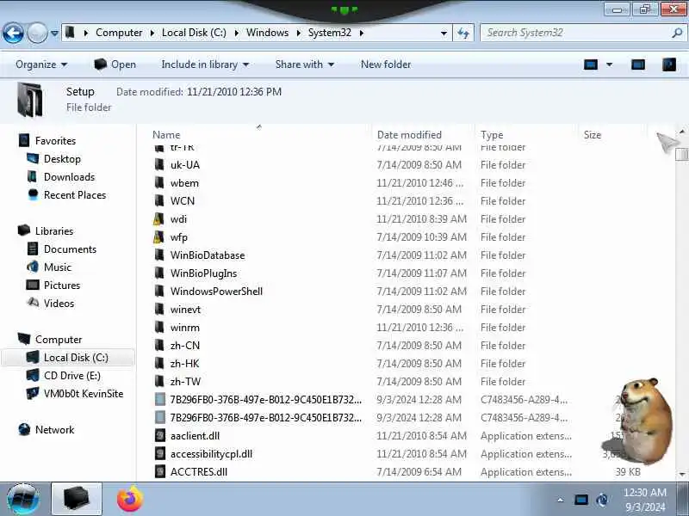Click the Open toolbar button
689x516 pixels.
tap(115, 64)
